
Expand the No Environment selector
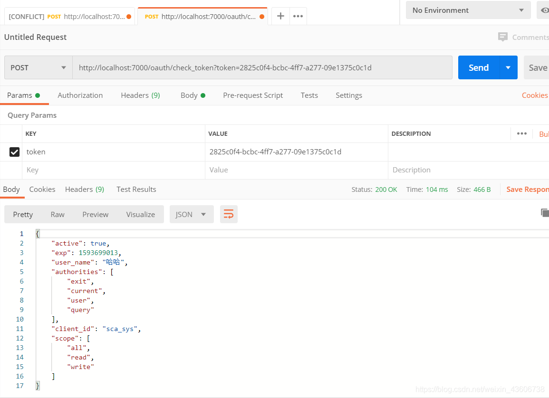point(468,10)
